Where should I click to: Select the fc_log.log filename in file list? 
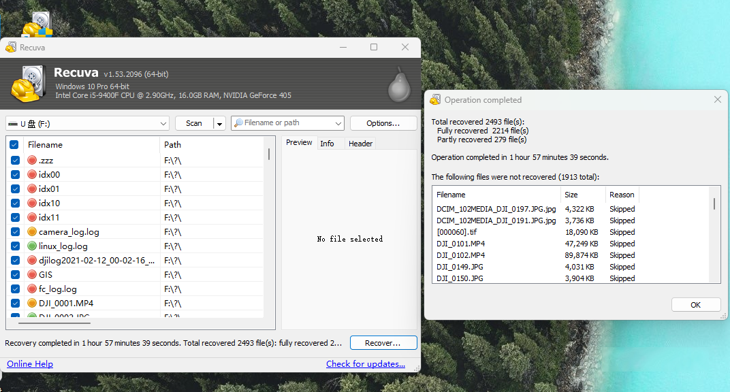[58, 289]
